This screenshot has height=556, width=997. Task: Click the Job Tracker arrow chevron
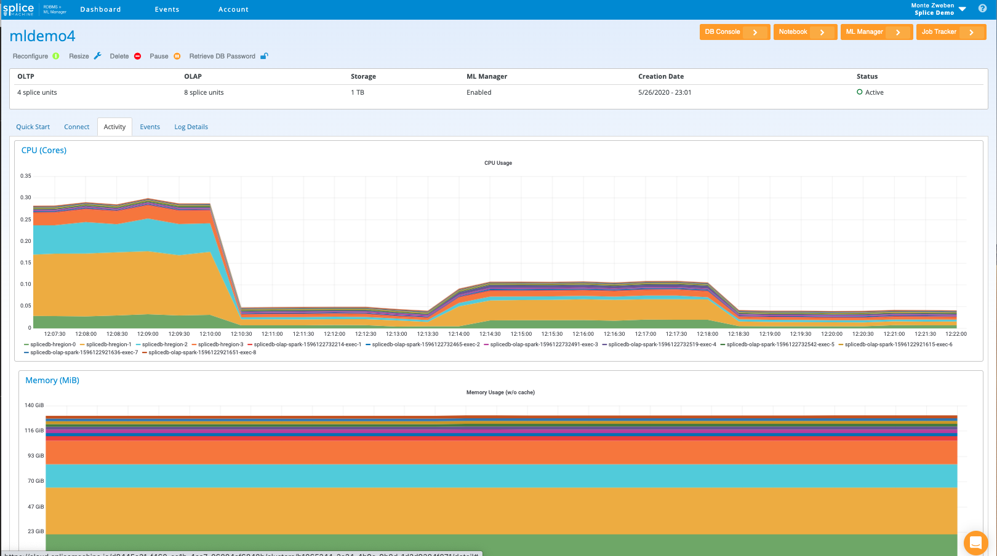(x=972, y=32)
